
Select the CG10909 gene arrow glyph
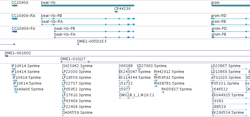(x=14, y=6)
